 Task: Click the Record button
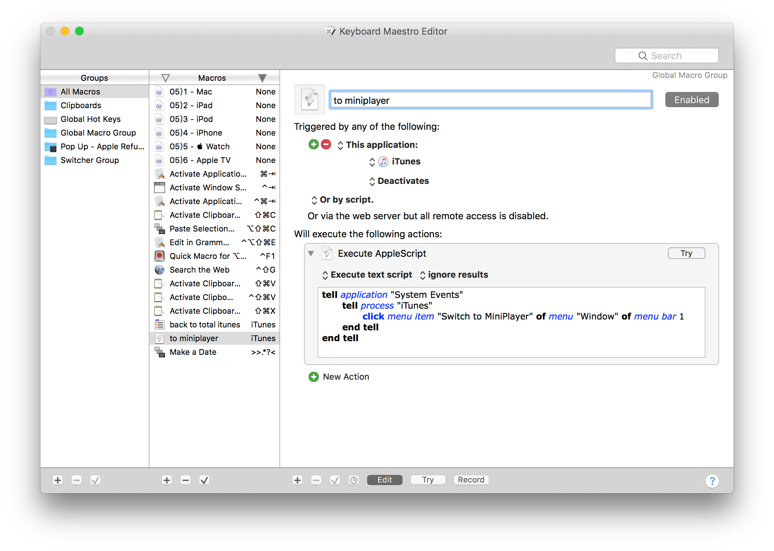[471, 480]
